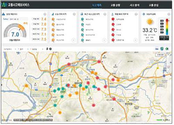Select first red marker in TOP 10 list

coord(113,19)
